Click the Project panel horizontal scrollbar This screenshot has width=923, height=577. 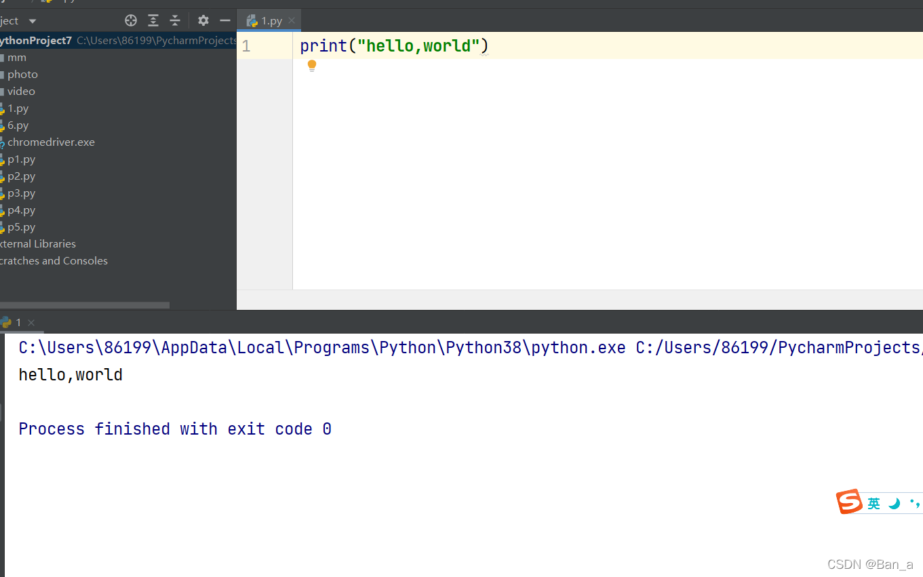pos(84,305)
